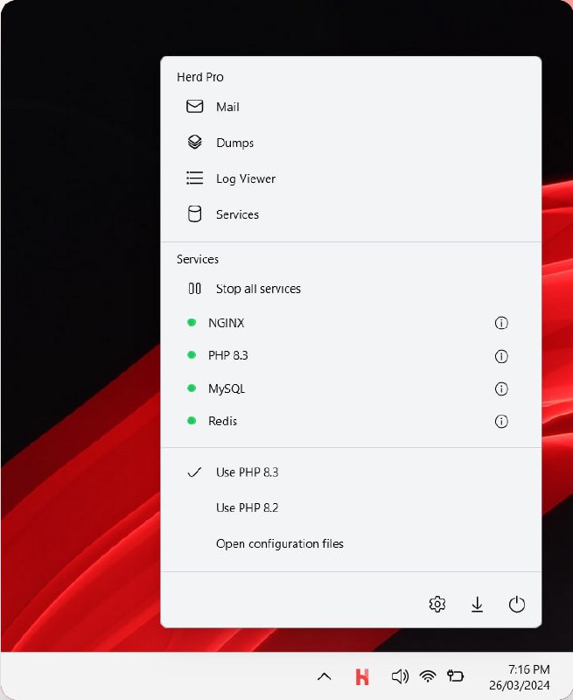Open the Log Viewer menu entry

point(351,178)
